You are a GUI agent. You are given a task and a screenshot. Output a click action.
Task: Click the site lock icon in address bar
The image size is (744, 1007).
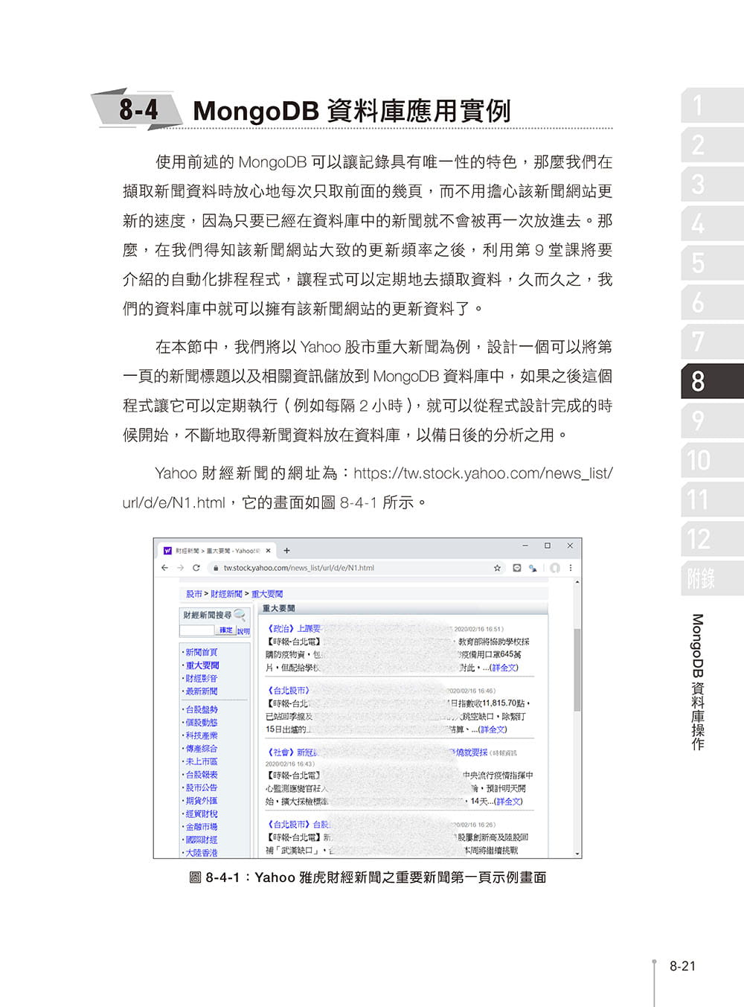(x=215, y=568)
